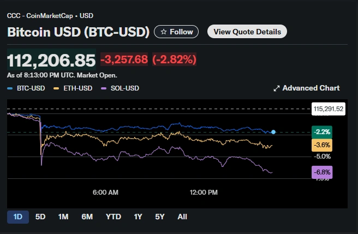Click the blue endpoint dot on the BTC line

tap(273, 132)
